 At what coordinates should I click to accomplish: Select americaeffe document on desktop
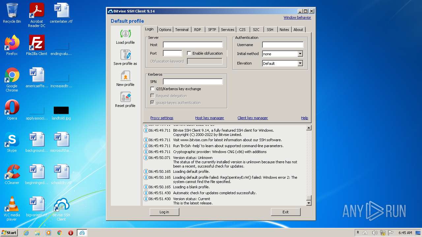point(37,78)
